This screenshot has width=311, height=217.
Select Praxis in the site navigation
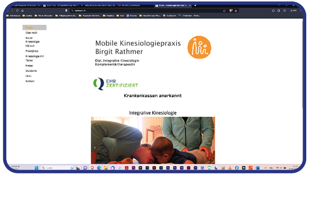click(x=35, y=27)
